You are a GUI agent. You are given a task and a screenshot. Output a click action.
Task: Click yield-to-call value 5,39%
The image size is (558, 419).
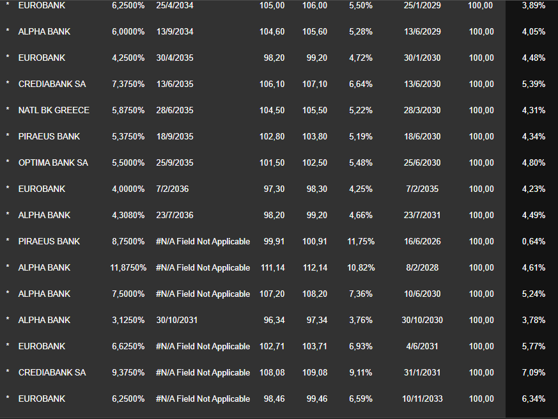(x=534, y=84)
